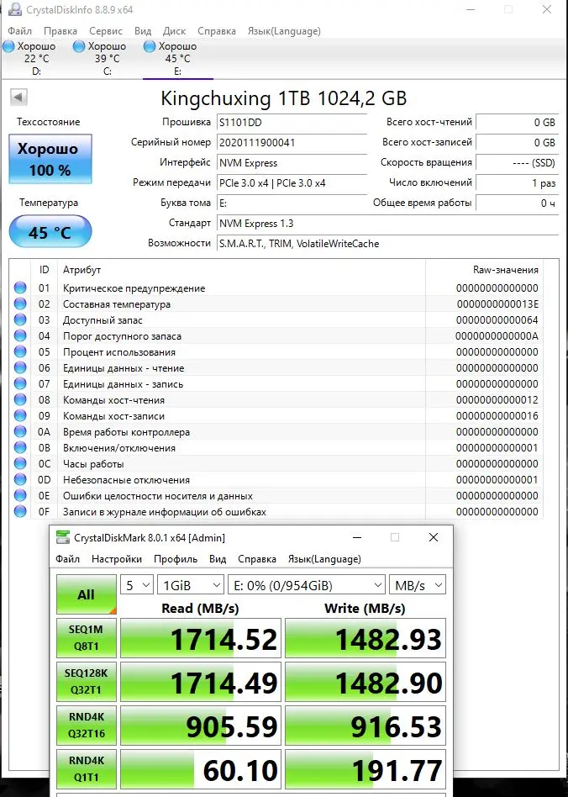
Task: Click status orb for attribute 07 Единицы данных - запись
Action: (x=20, y=383)
